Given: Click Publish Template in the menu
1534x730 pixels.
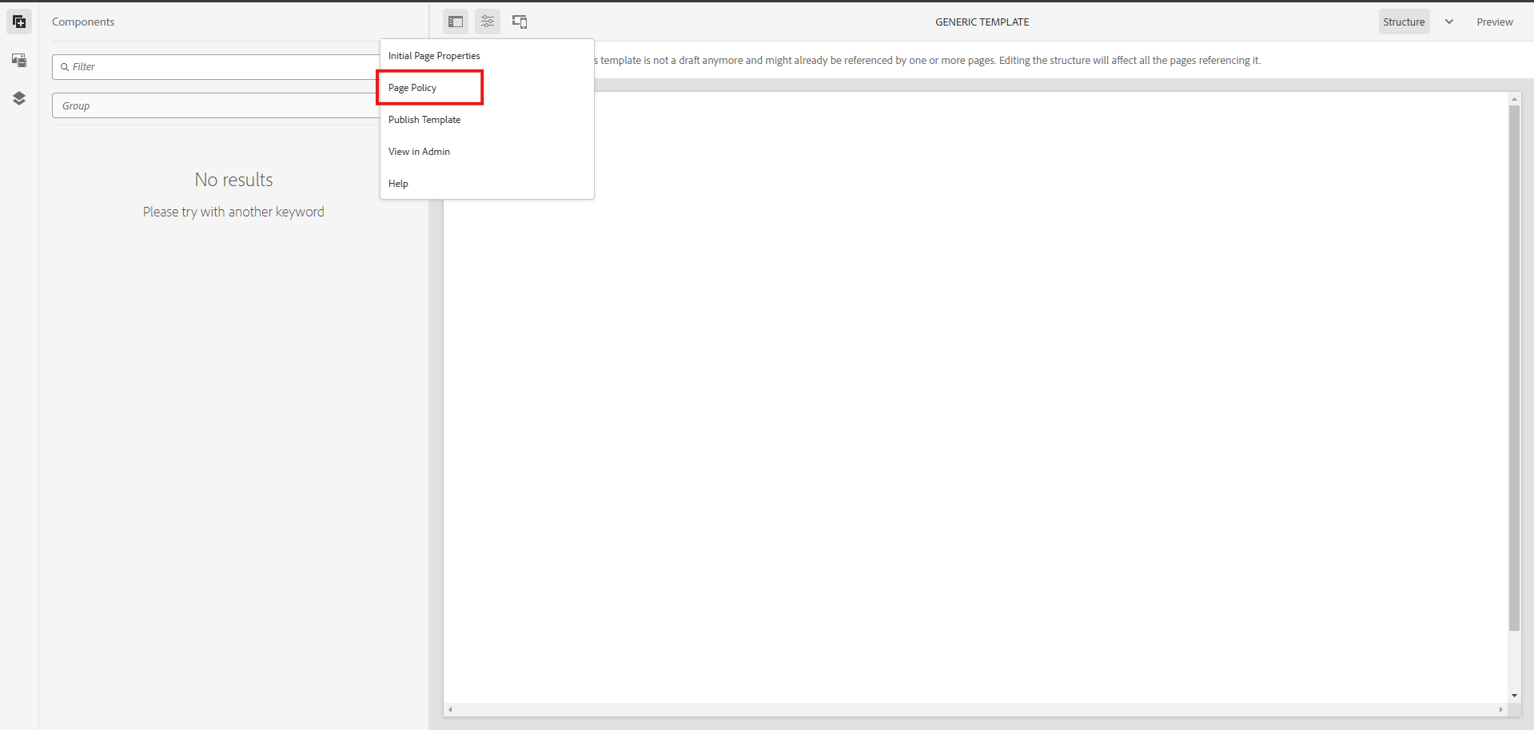Looking at the screenshot, I should pos(424,120).
